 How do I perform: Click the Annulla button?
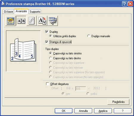[83, 111]
